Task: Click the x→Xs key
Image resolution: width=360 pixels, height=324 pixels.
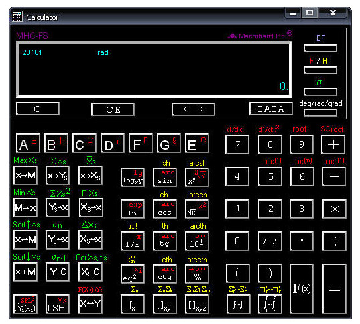Action: [x=91, y=175]
